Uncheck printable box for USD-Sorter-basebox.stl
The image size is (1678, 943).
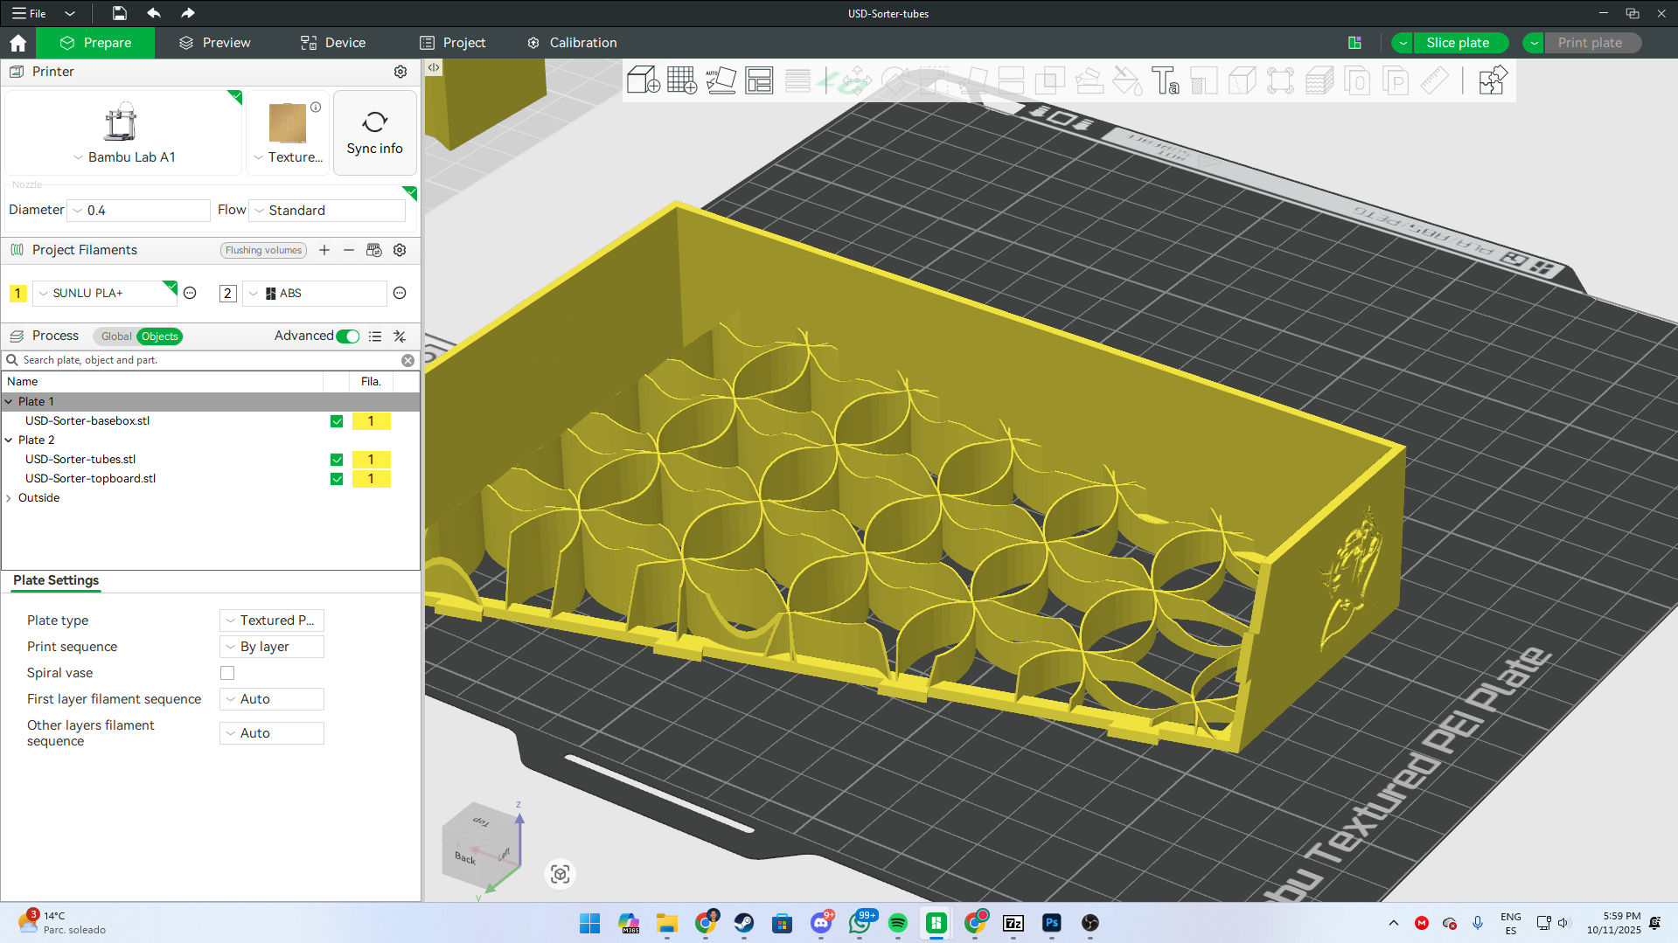point(337,421)
